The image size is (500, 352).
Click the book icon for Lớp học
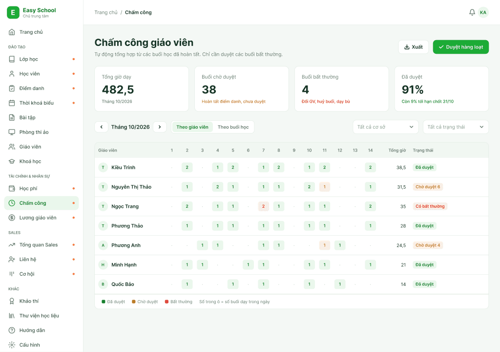point(12,59)
